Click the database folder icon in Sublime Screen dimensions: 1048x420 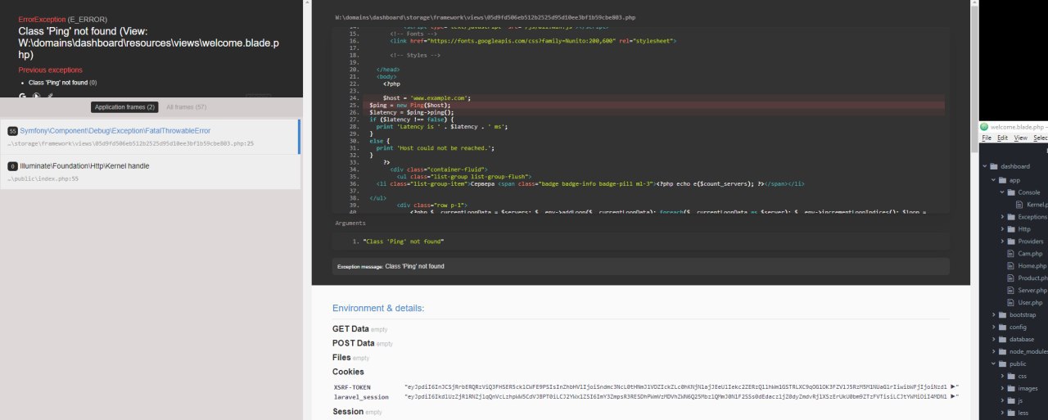pyautogui.click(x=1004, y=339)
